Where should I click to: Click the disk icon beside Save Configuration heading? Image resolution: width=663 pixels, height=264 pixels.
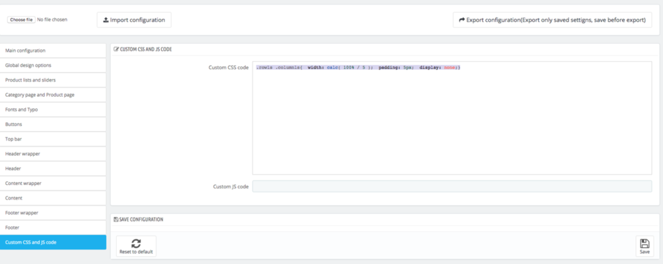(116, 220)
